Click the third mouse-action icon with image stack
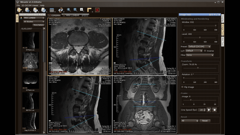The image size is (240, 135). click(35, 10)
